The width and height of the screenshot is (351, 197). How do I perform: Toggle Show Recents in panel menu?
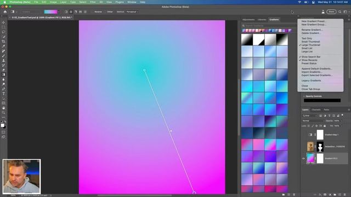(309, 60)
